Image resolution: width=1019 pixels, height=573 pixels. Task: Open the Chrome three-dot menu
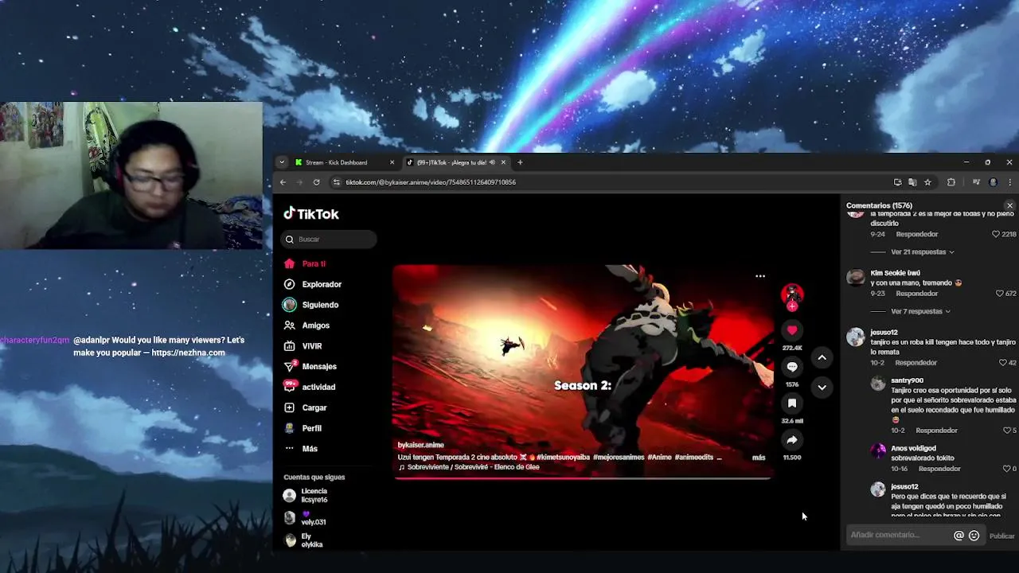coord(1009,182)
